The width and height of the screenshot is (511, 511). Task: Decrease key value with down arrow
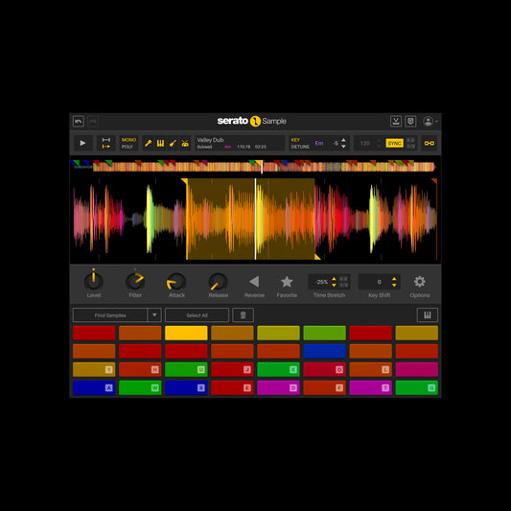[x=343, y=147]
